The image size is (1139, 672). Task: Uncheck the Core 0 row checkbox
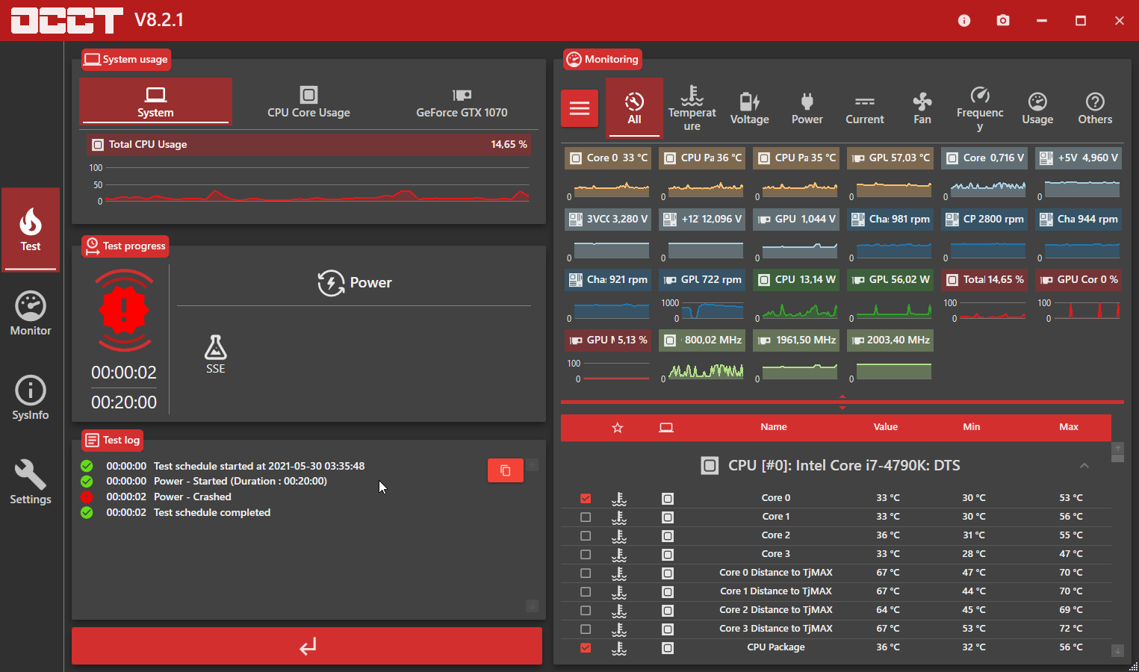click(586, 498)
